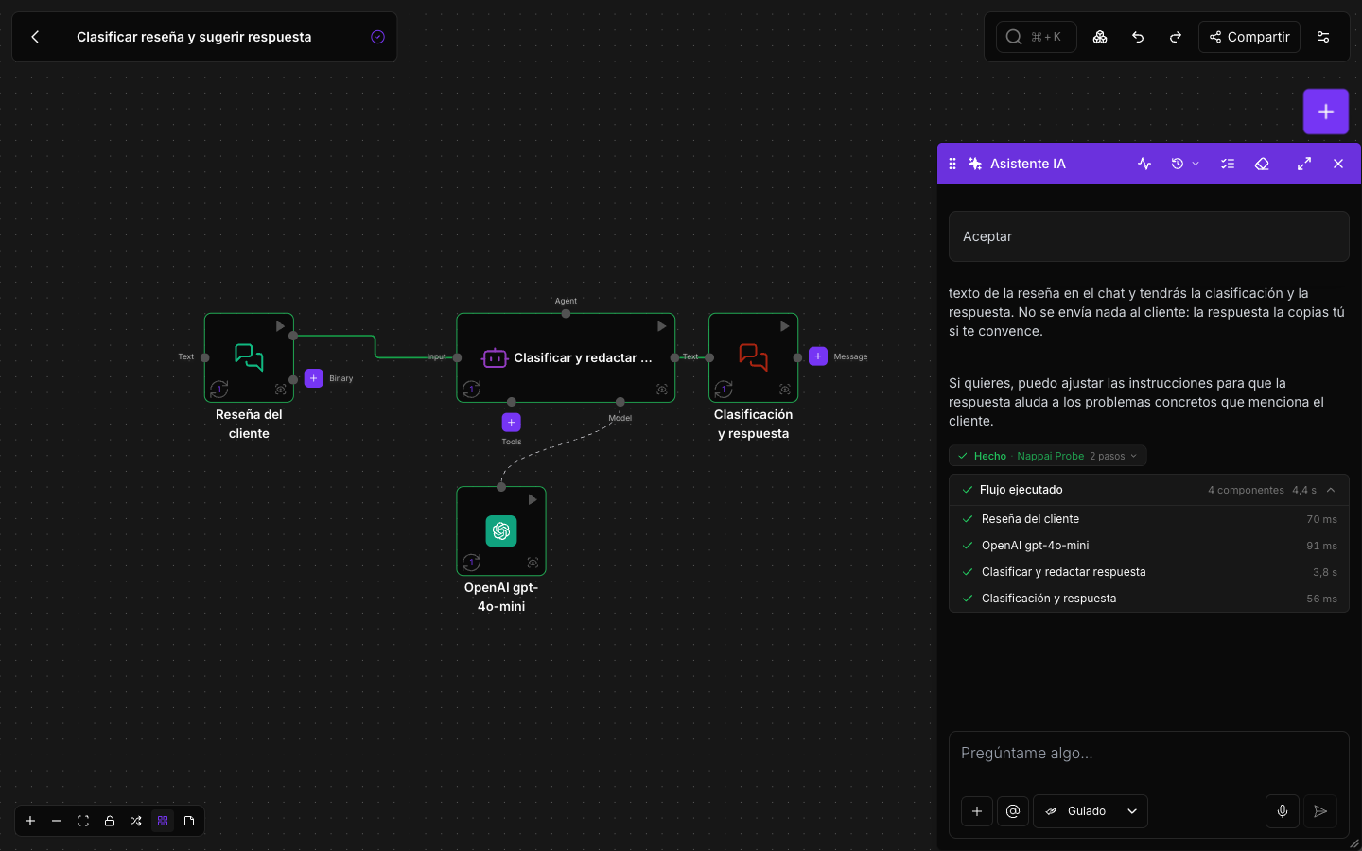Add an attachment with the chat plus button

point(977,811)
